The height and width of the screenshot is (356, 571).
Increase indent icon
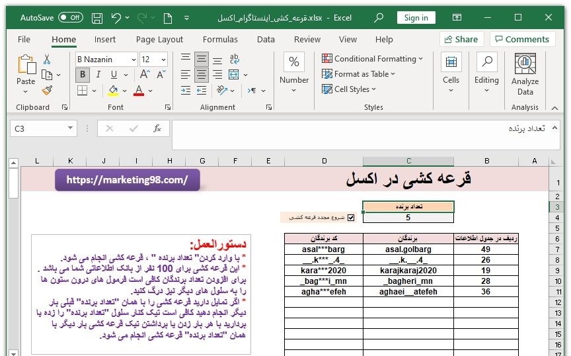tap(186, 91)
